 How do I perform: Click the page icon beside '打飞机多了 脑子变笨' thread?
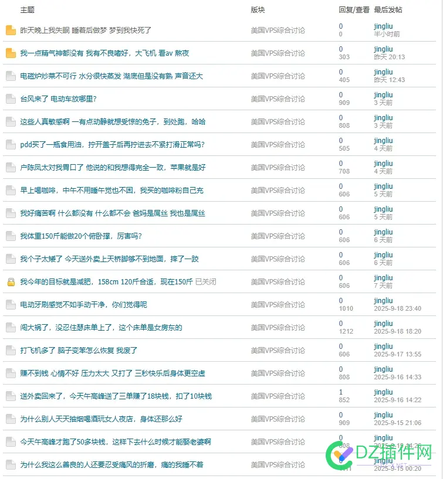point(11,351)
